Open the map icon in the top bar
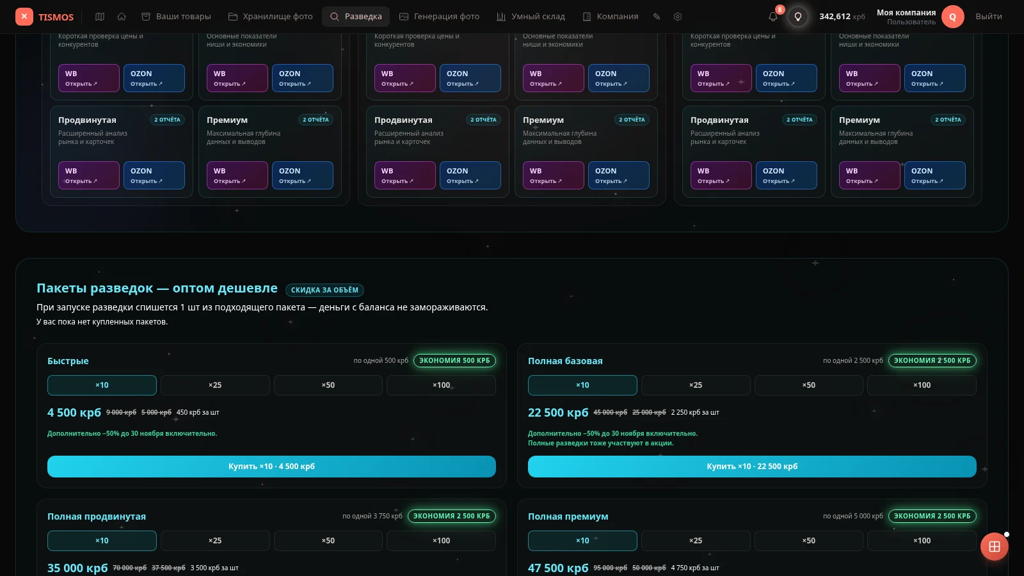 pyautogui.click(x=100, y=17)
